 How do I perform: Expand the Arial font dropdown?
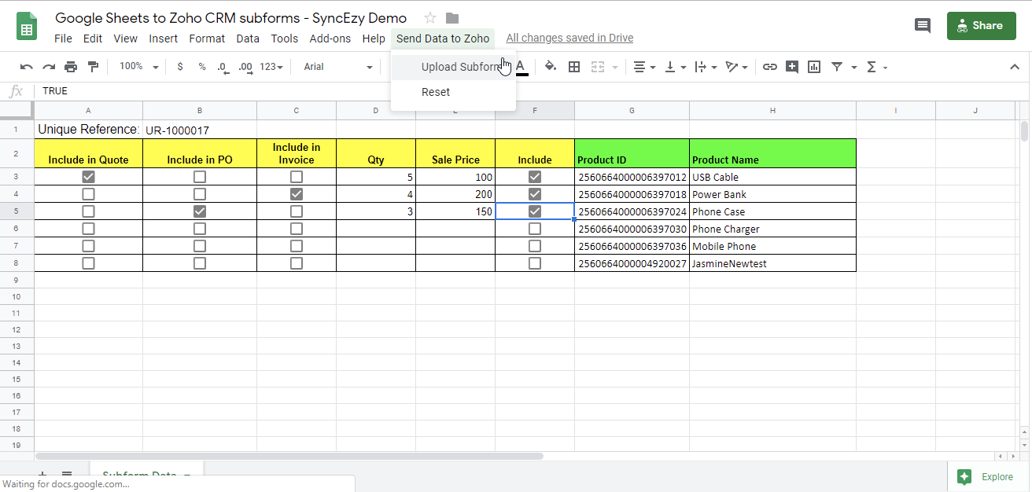tap(338, 68)
